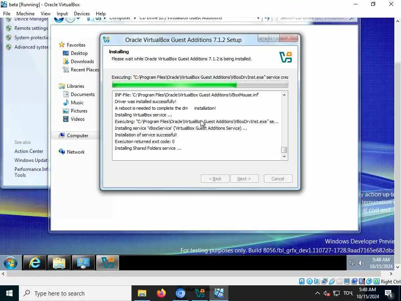Image resolution: width=401 pixels, height=301 pixels.
Task: Open host notification center icon
Action: pos(389,294)
